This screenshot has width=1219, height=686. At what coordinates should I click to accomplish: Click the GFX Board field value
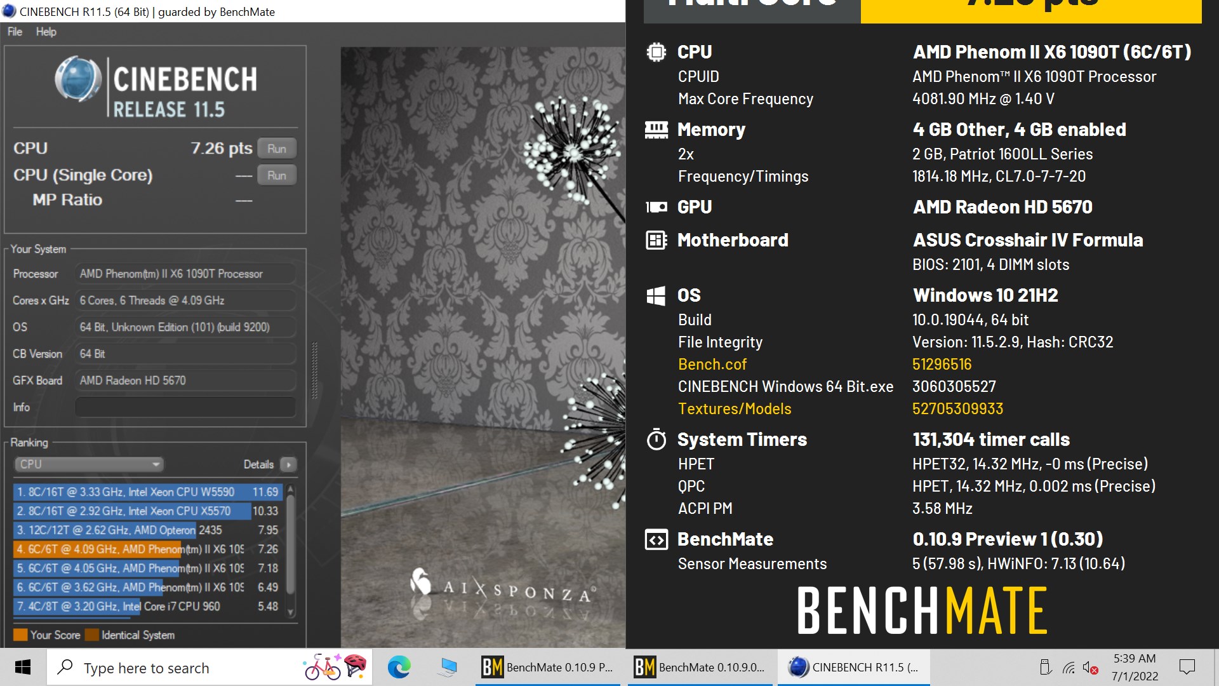(x=185, y=380)
